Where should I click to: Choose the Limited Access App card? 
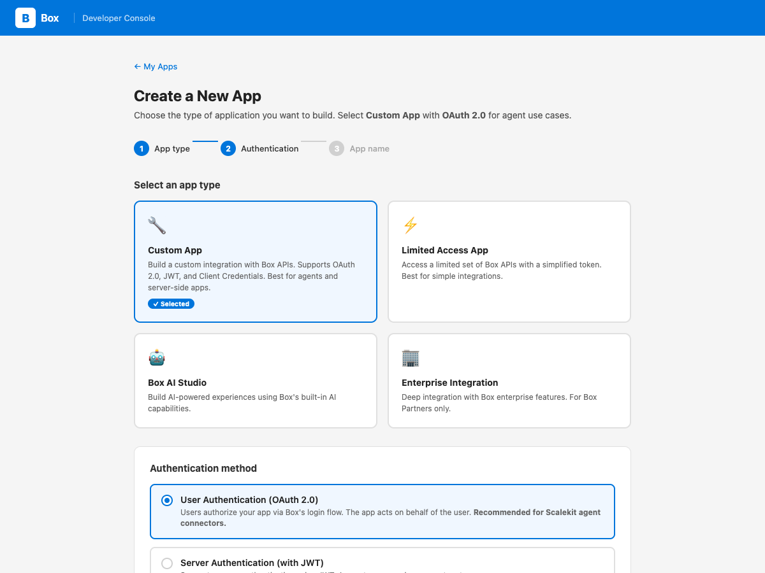509,262
